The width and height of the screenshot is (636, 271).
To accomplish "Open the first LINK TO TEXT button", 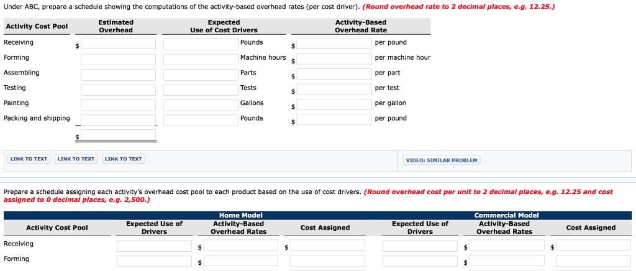I will 29,159.
